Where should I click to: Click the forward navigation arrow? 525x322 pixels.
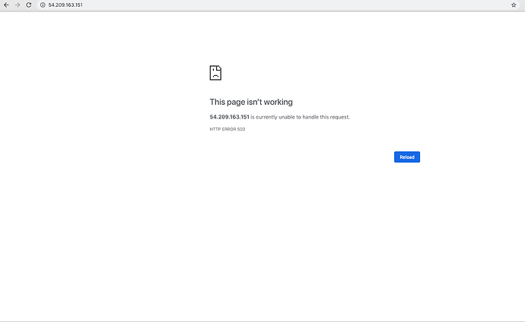[17, 5]
